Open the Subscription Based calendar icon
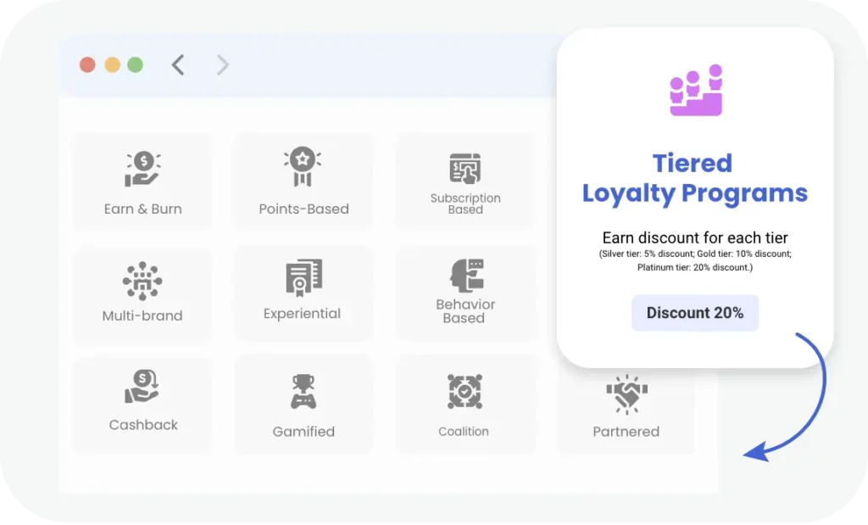The height and width of the screenshot is (525, 868). (x=465, y=166)
